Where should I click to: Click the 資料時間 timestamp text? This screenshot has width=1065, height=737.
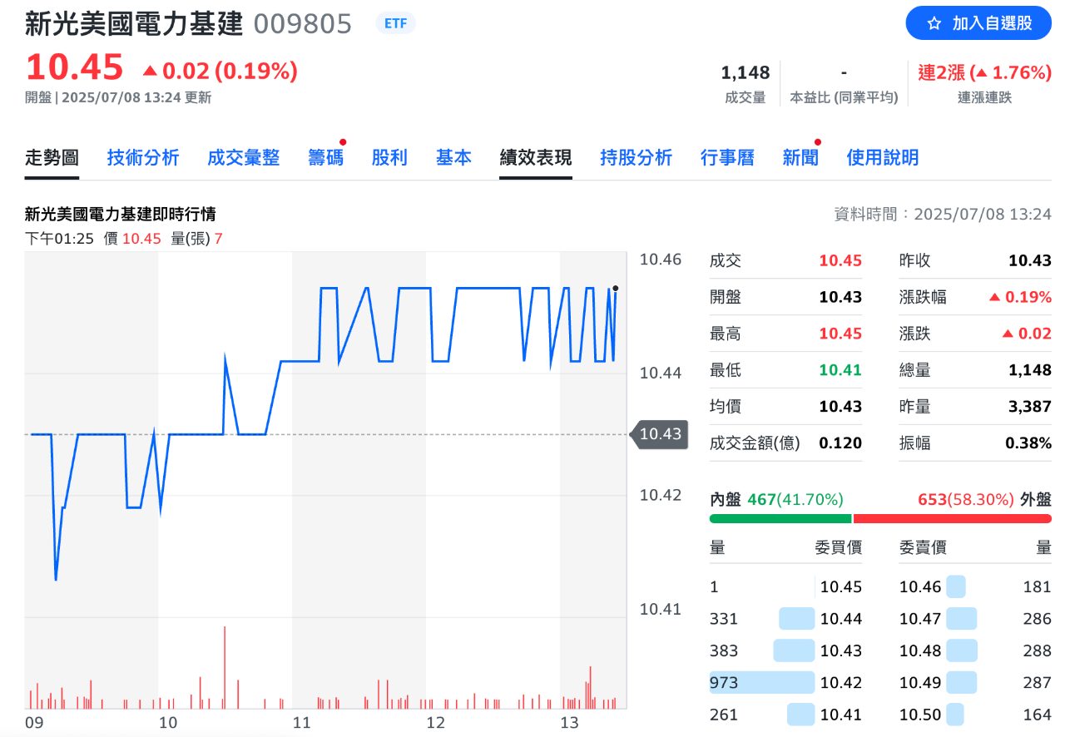943,215
